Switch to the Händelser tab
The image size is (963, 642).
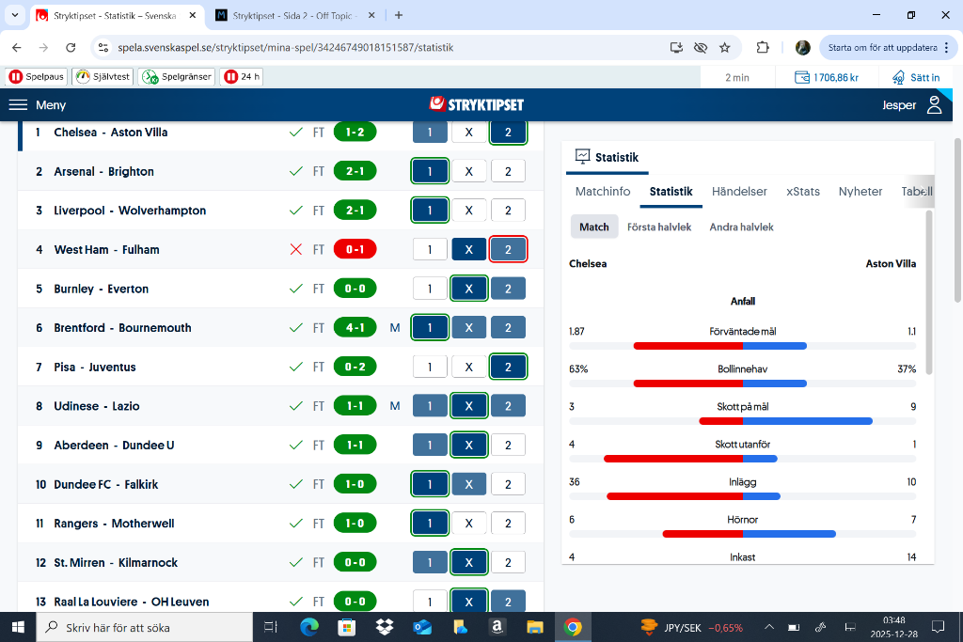tap(739, 191)
